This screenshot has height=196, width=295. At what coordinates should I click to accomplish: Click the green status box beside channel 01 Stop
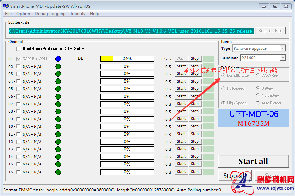click(208, 59)
